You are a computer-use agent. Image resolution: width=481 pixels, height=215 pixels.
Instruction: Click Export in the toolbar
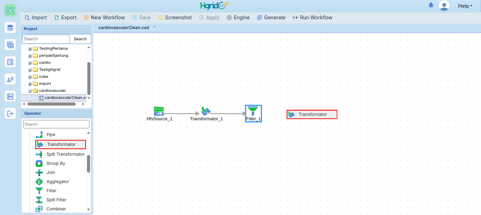65,18
